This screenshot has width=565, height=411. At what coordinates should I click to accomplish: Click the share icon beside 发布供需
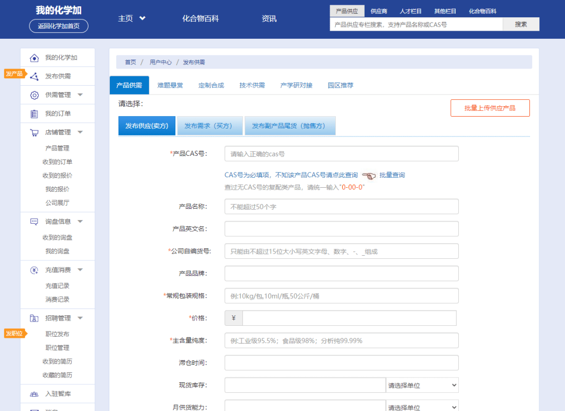click(x=34, y=76)
